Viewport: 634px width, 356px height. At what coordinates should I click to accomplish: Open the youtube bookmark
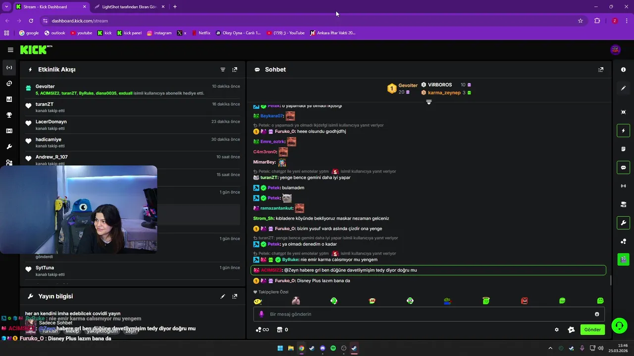[x=81, y=33]
